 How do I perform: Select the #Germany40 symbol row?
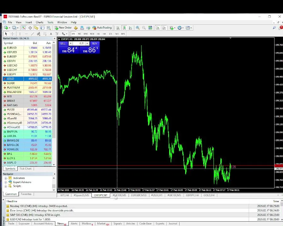click(x=27, y=123)
